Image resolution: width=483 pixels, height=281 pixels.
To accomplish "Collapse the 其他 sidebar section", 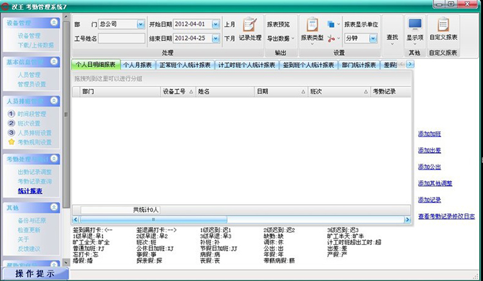I will tap(54, 207).
